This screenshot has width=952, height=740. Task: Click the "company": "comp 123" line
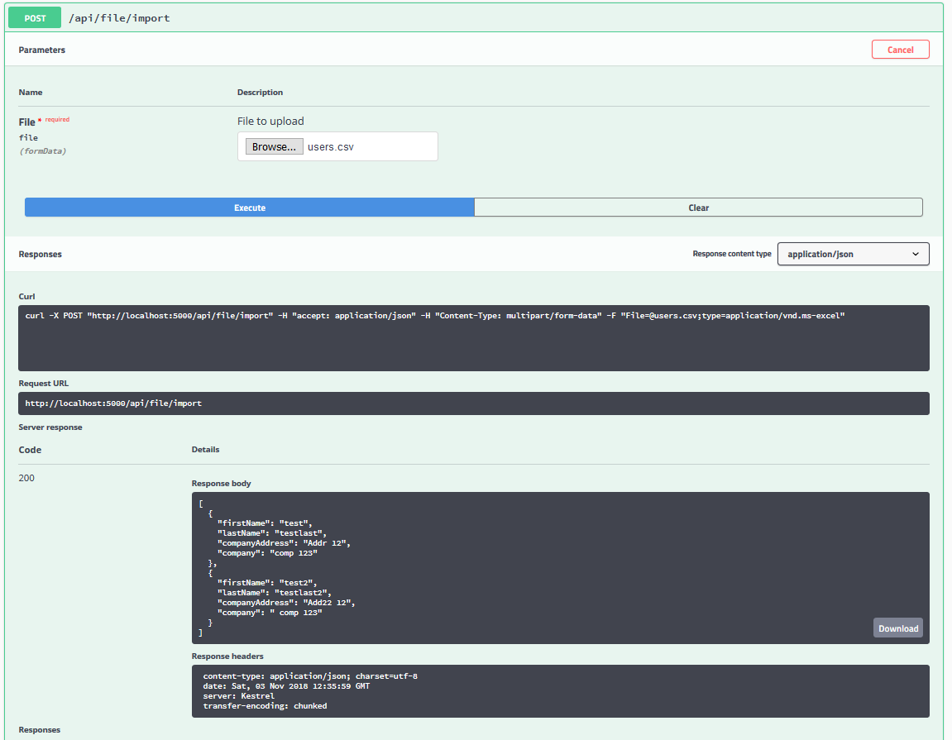[267, 553]
